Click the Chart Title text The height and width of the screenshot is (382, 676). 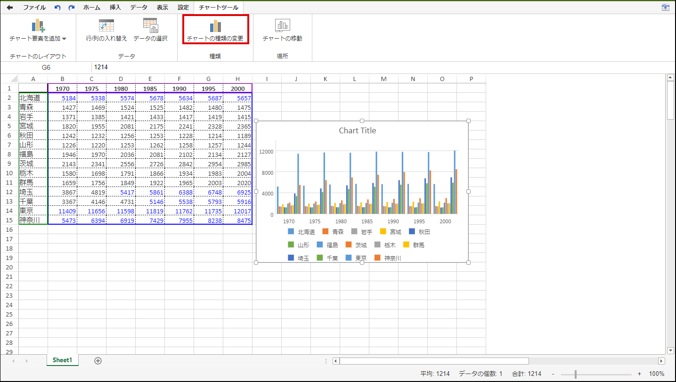tap(358, 130)
